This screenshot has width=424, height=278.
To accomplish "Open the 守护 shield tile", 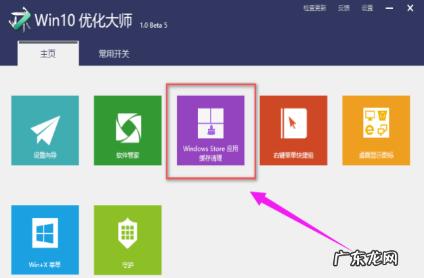I will [x=127, y=239].
